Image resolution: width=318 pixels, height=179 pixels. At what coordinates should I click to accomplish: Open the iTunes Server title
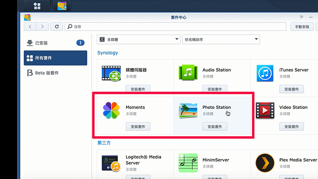(294, 70)
